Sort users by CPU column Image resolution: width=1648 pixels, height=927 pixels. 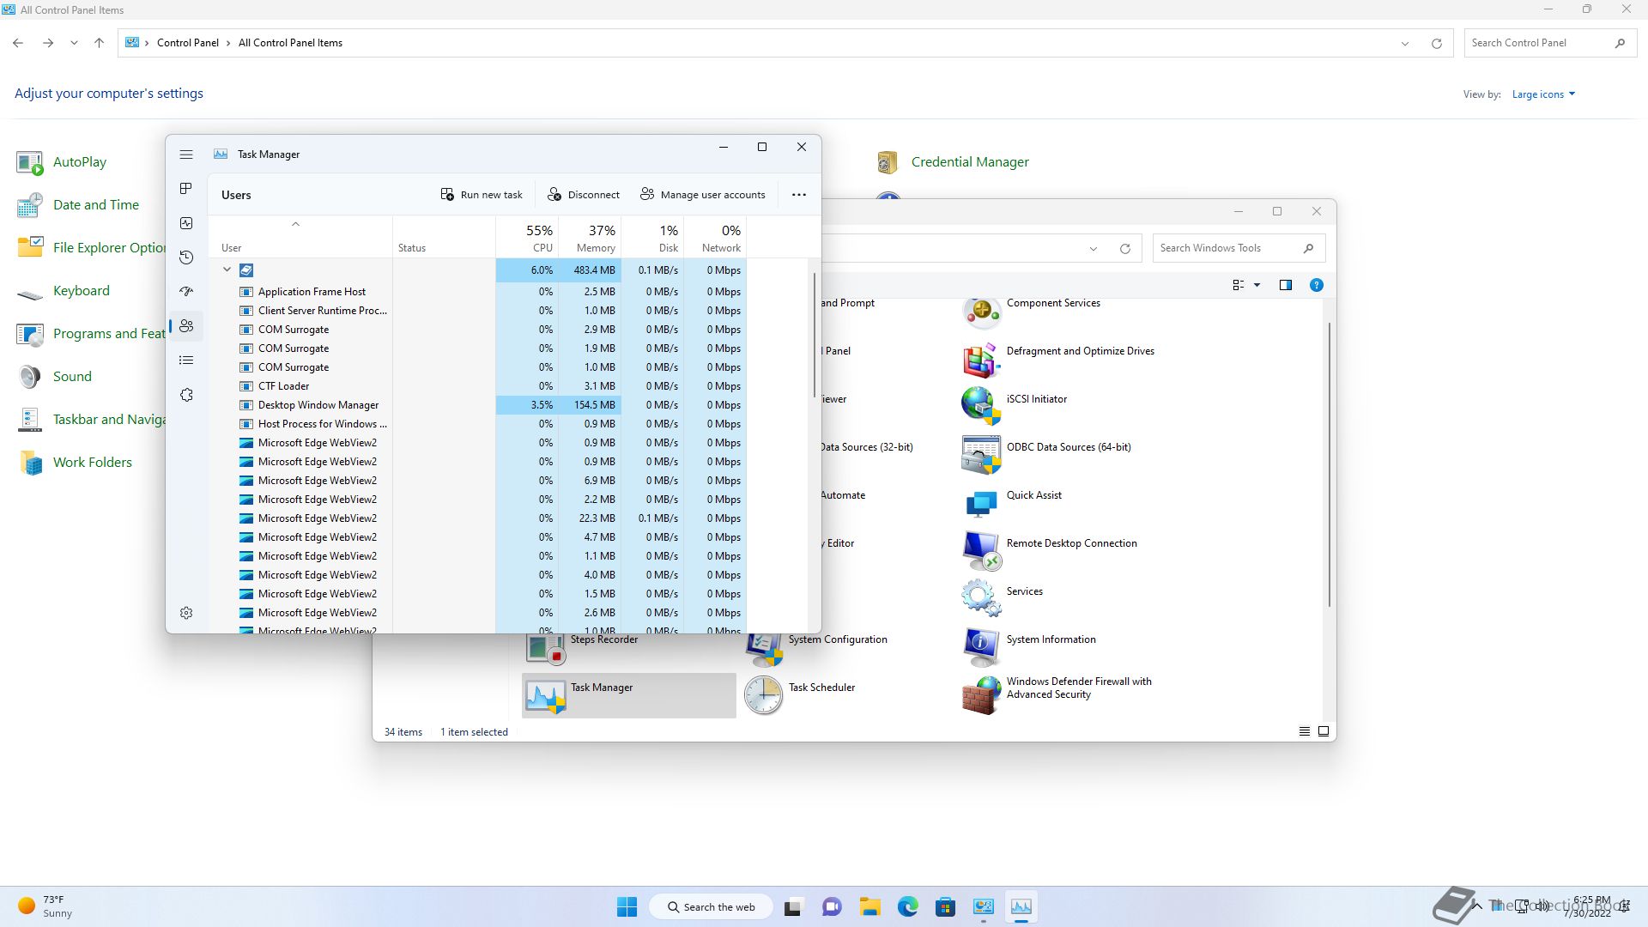point(527,238)
